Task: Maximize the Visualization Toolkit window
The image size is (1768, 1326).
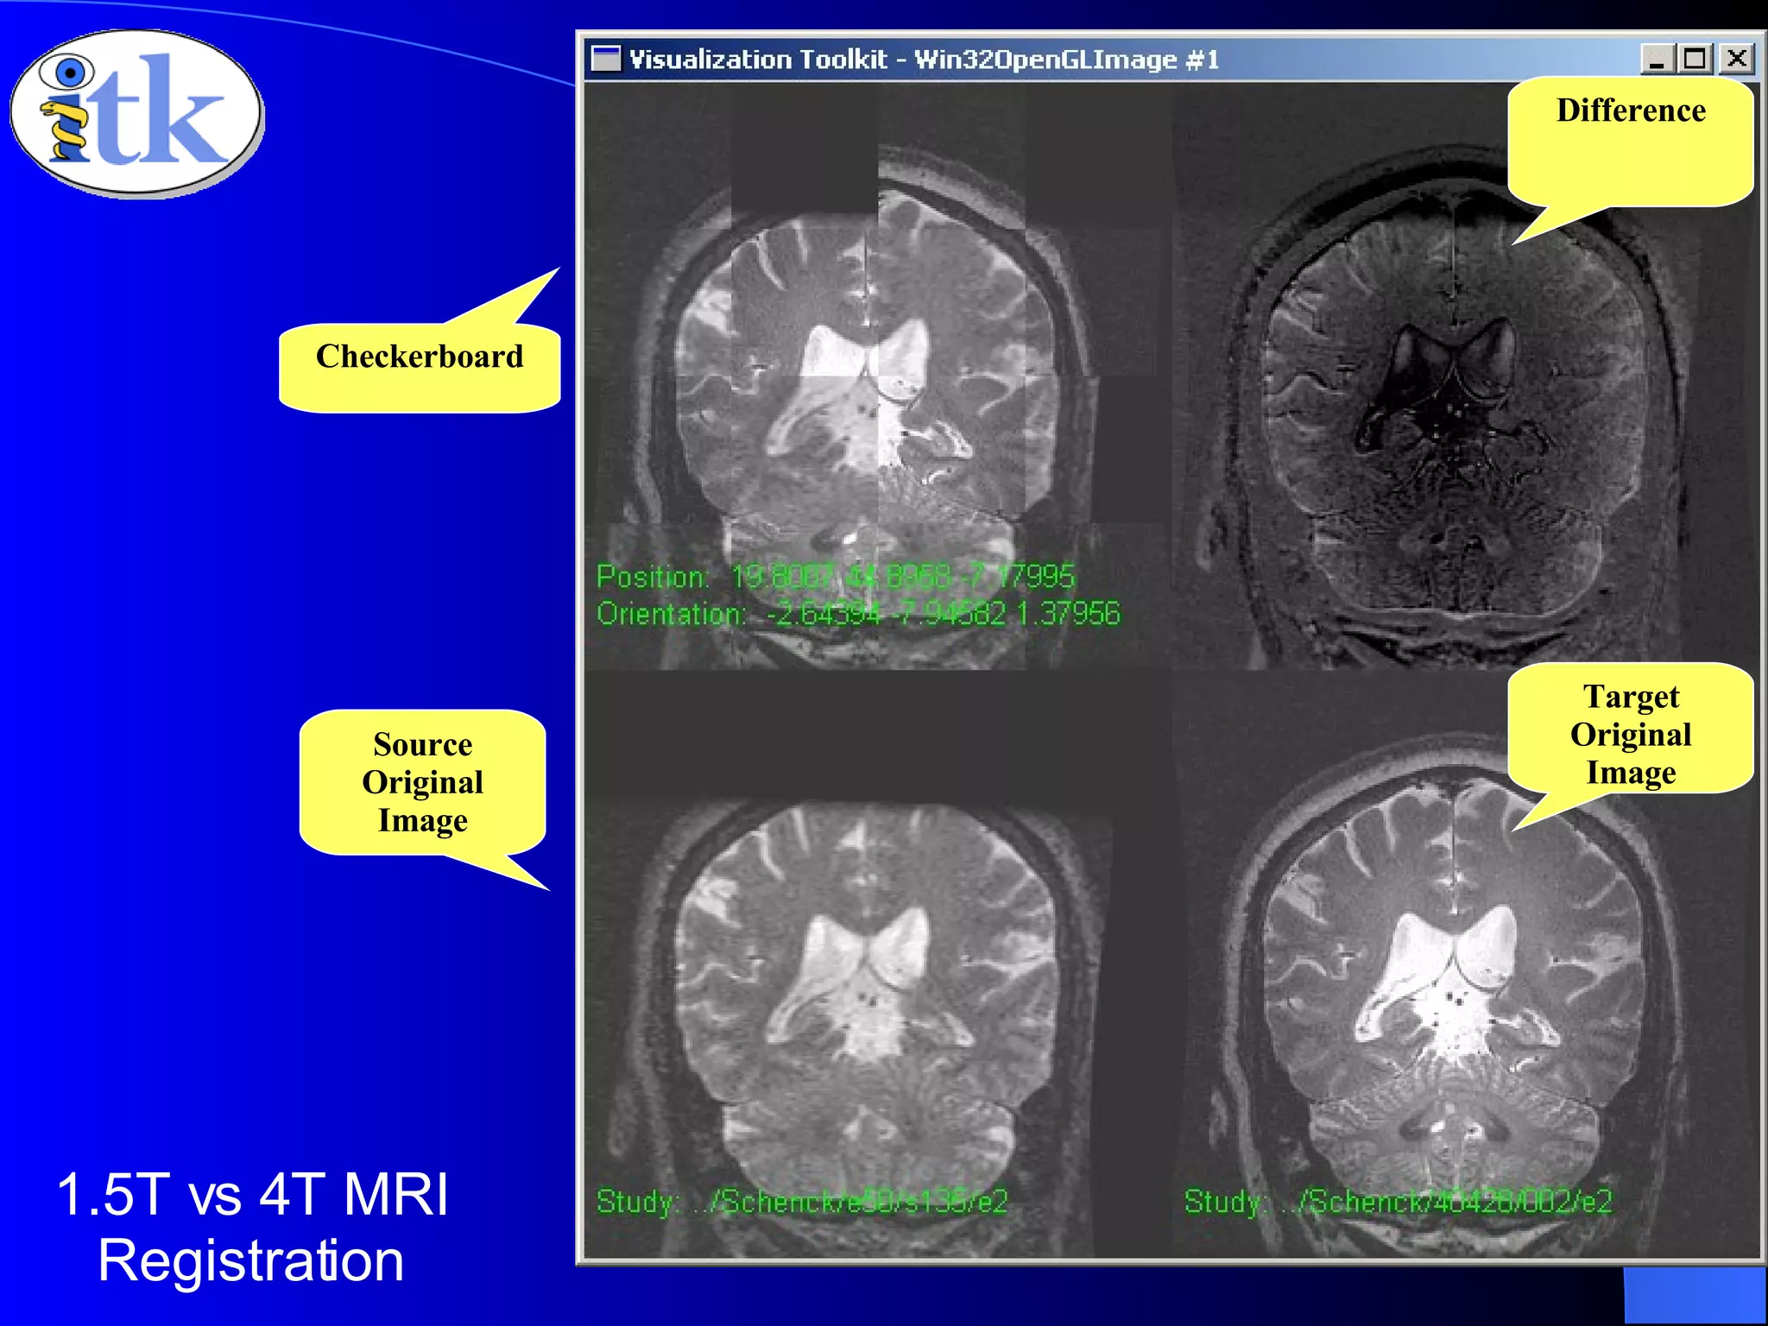Action: [1695, 60]
